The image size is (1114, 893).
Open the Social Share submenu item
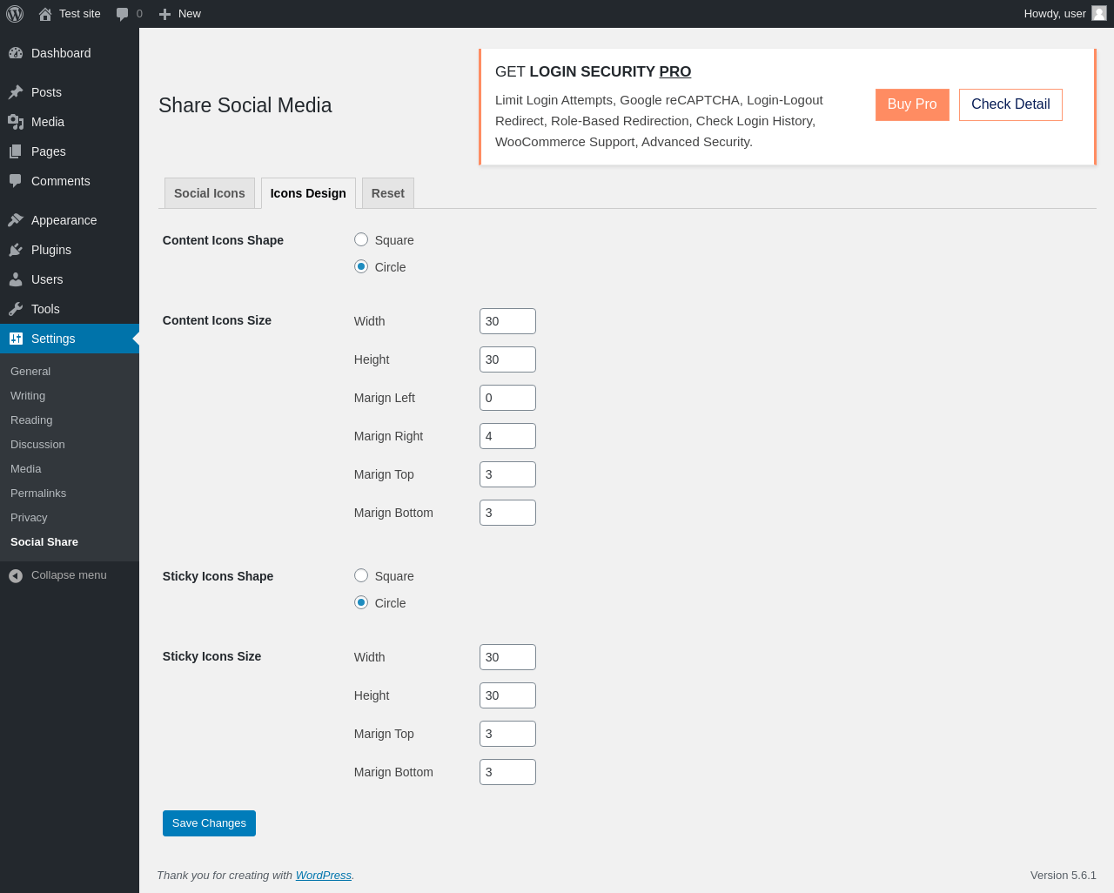click(x=44, y=541)
